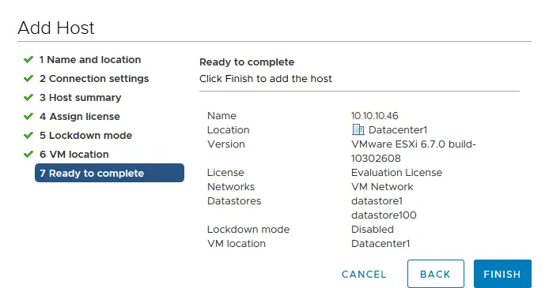Click checkmark icon beside Connection settings
This screenshot has width=549, height=288.
click(28, 79)
